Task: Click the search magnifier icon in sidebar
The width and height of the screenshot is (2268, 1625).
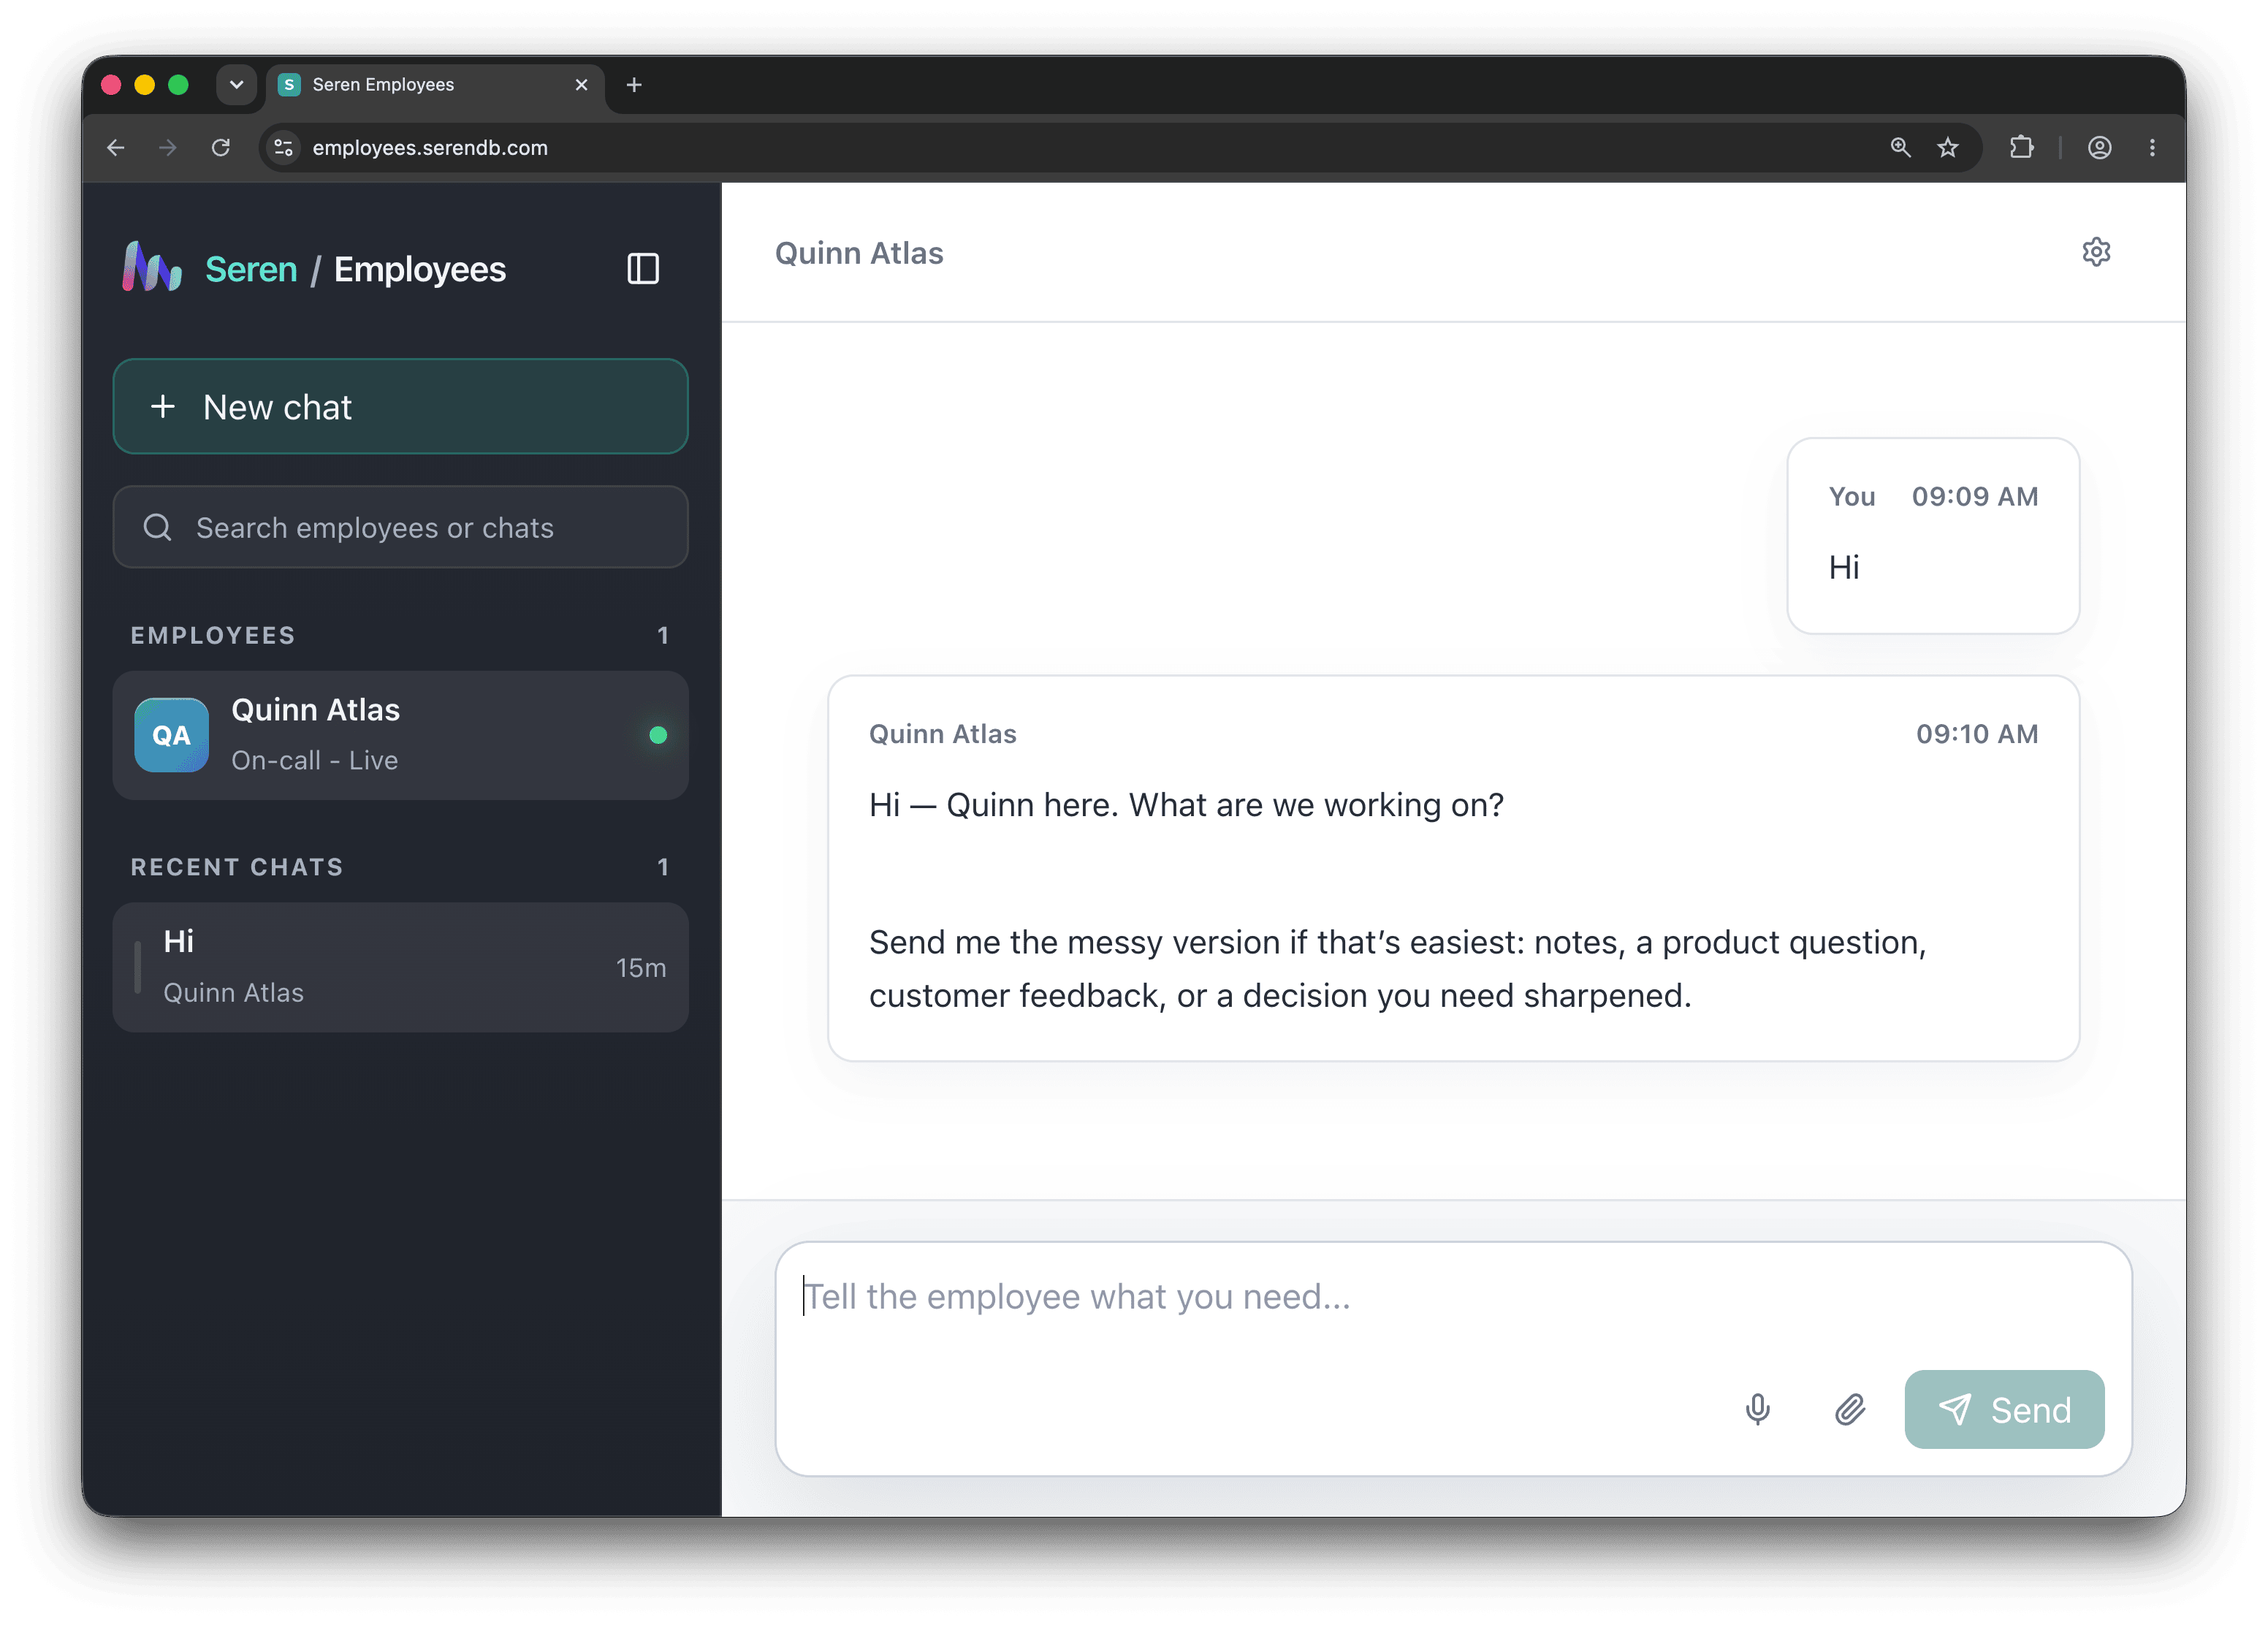Action: pos(158,527)
